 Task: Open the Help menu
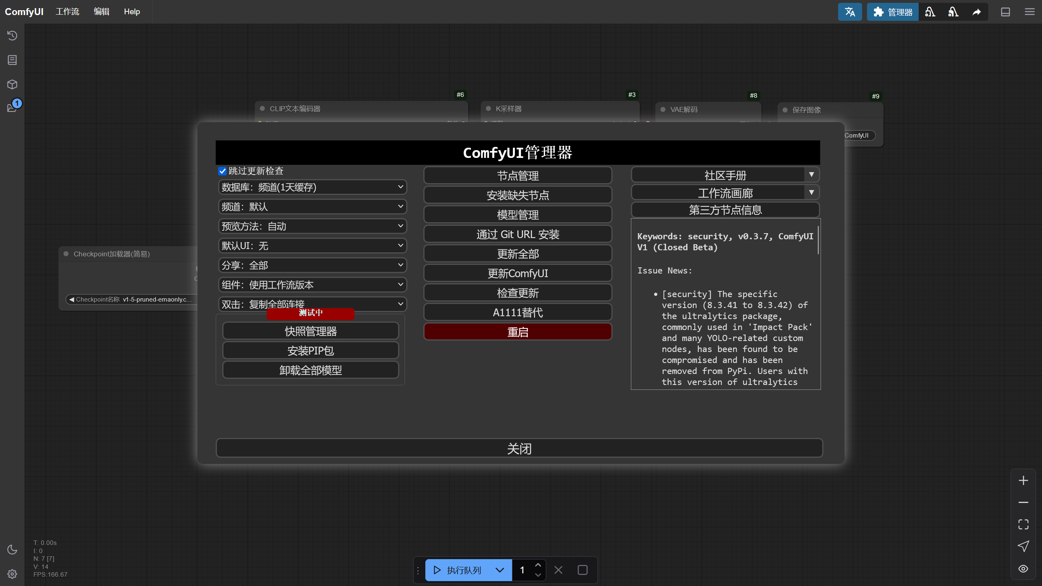click(x=132, y=12)
